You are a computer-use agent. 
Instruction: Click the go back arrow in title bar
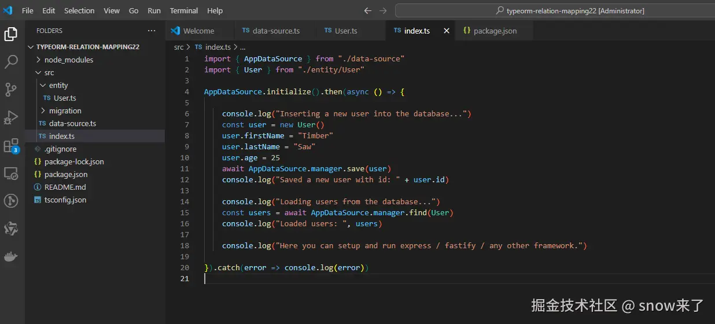pyautogui.click(x=368, y=11)
